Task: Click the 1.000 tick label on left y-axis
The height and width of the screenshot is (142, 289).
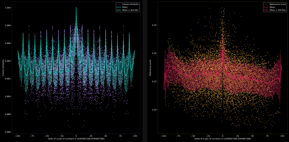Action: 7,8
